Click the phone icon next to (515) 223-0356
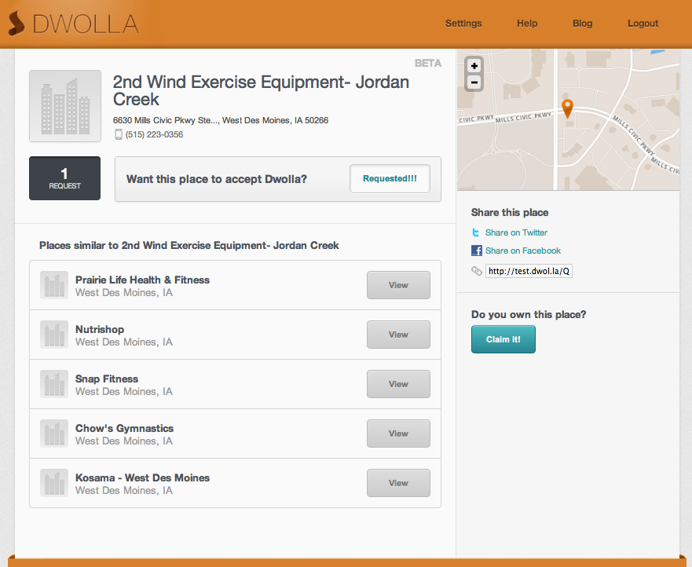The width and height of the screenshot is (692, 567). pyautogui.click(x=119, y=134)
